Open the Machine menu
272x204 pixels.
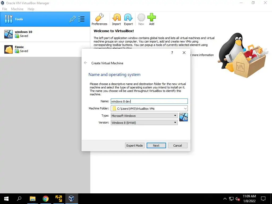(17, 9)
